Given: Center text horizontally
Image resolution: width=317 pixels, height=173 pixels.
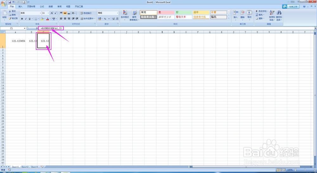Looking at the screenshot, I should pos(65,19).
